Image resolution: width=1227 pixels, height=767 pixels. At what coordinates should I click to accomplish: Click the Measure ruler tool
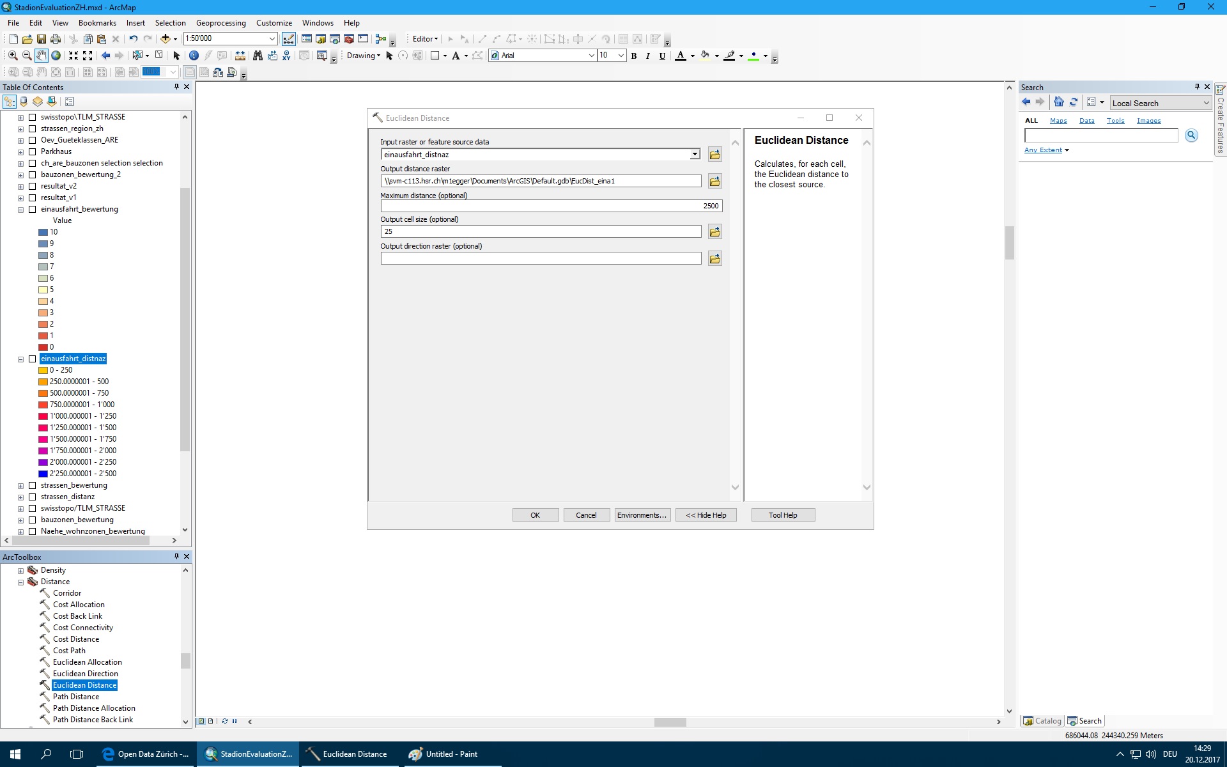240,56
